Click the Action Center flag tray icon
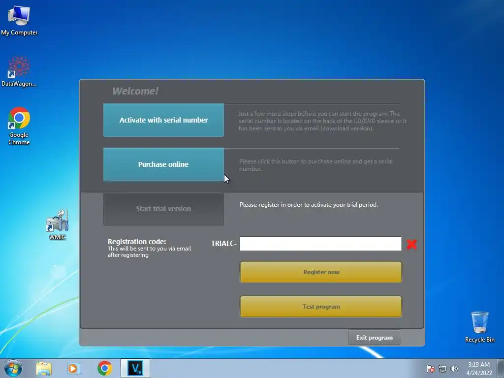 tap(430, 369)
